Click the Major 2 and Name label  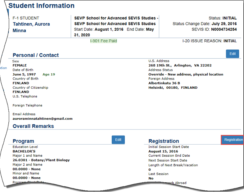point(28,165)
